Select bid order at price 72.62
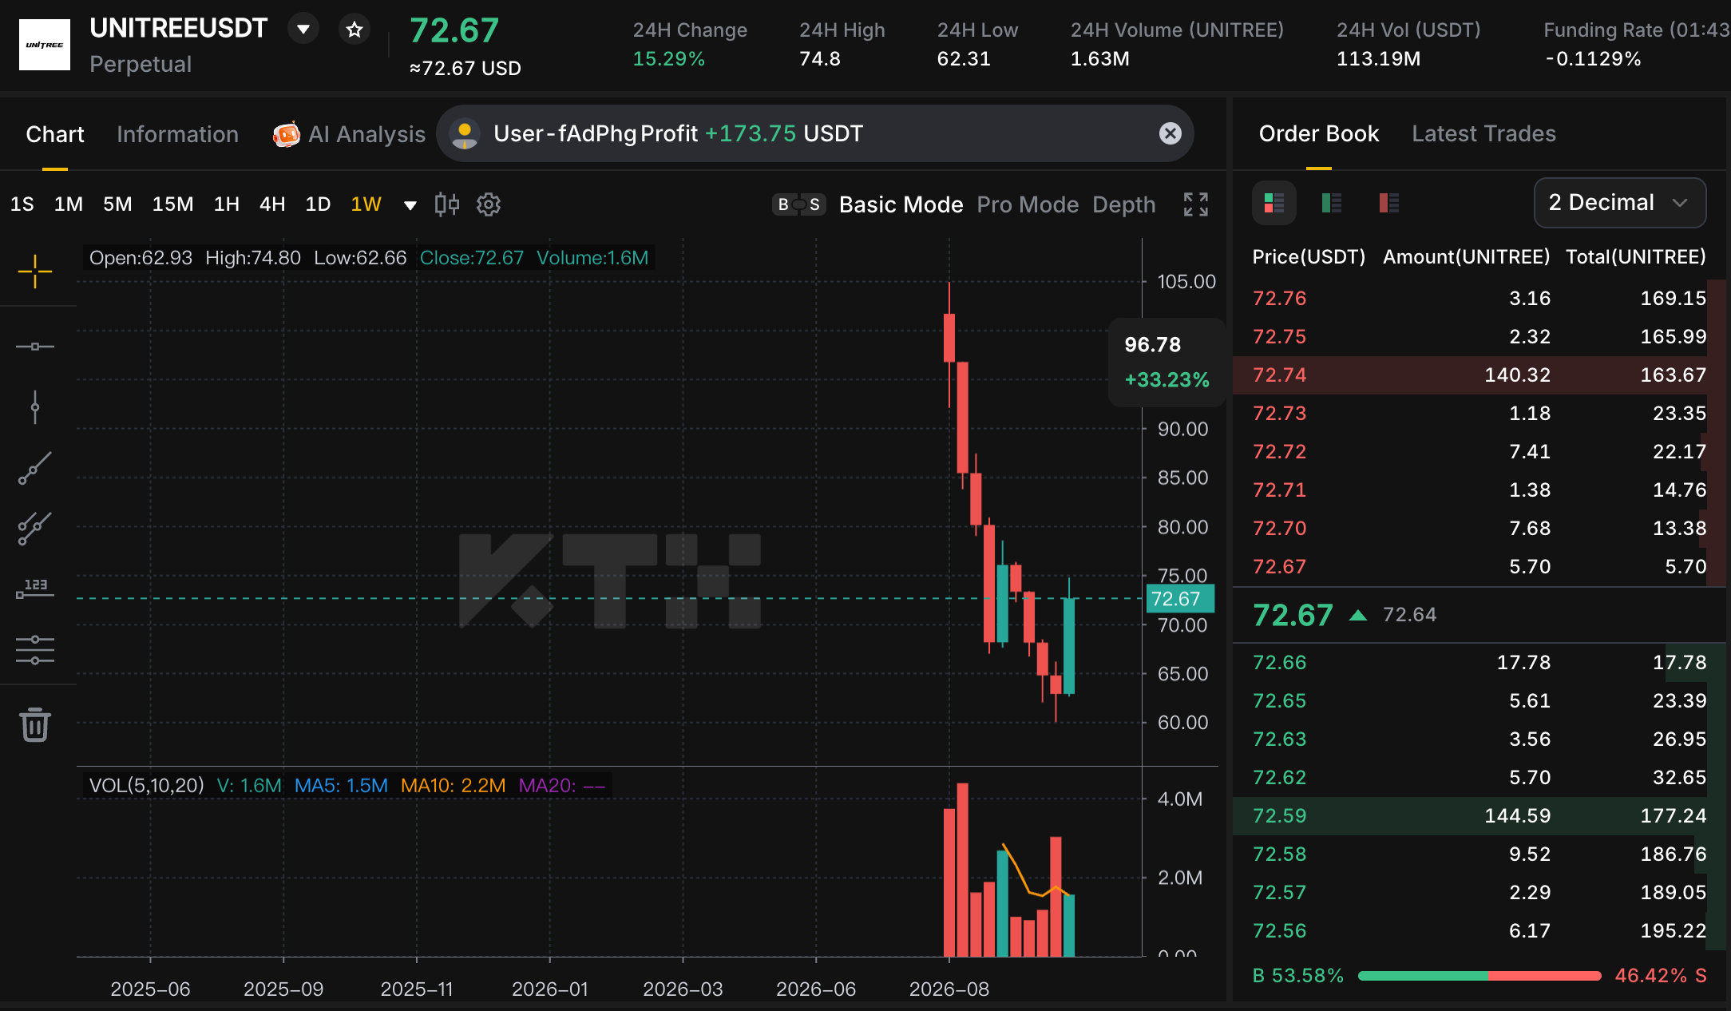The image size is (1731, 1011). click(1479, 777)
